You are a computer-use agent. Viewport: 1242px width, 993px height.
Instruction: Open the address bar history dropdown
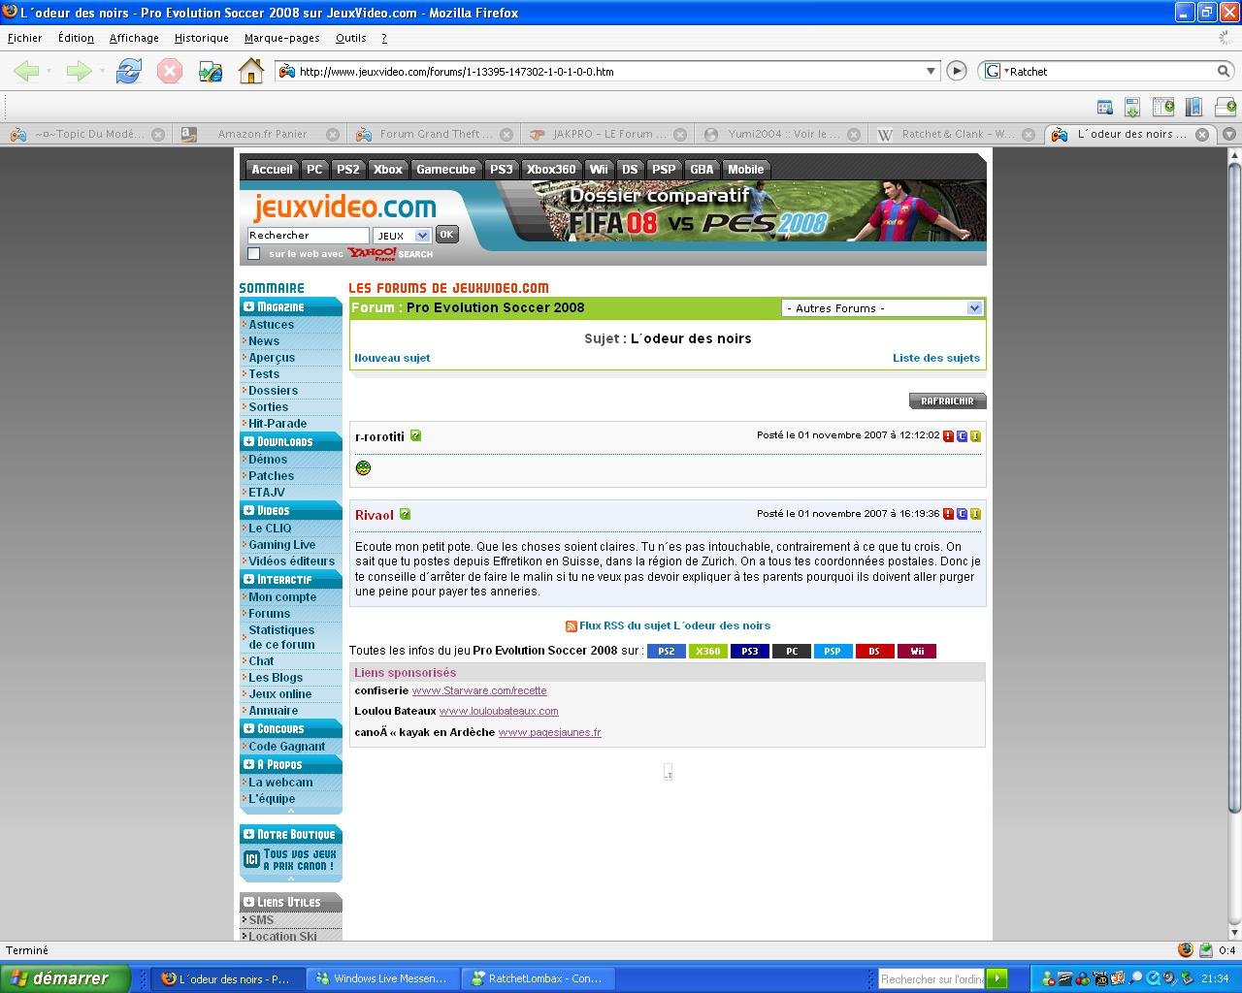pyautogui.click(x=931, y=71)
